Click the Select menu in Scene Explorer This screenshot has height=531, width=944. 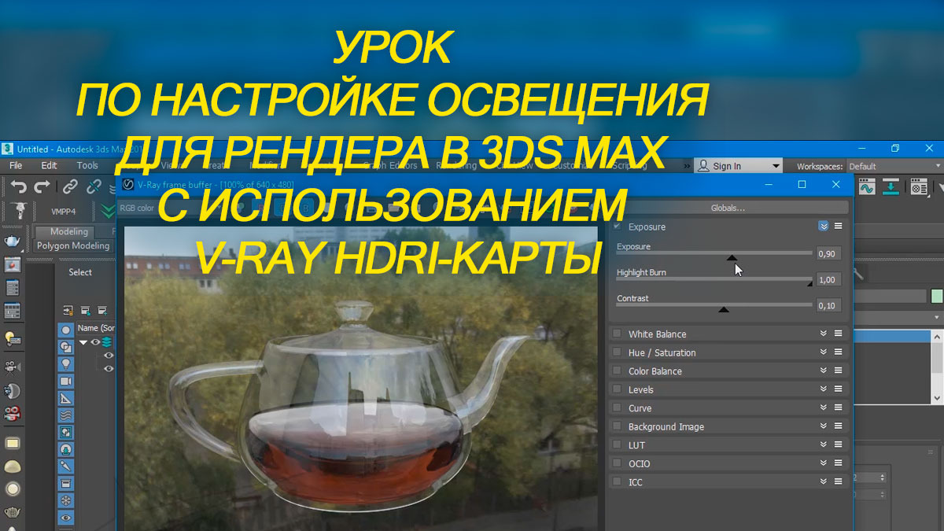(80, 272)
